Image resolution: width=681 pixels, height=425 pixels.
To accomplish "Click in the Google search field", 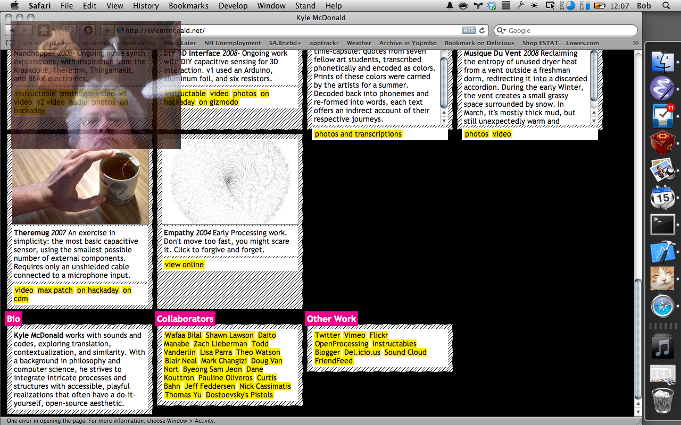I will (569, 31).
